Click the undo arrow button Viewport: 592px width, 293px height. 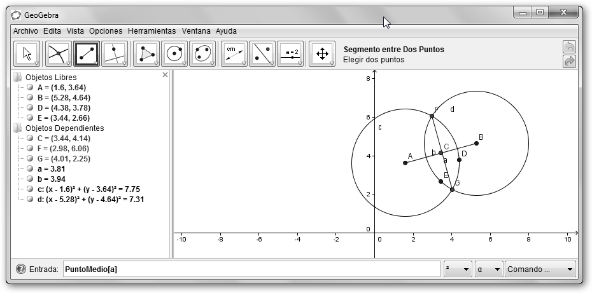[x=569, y=47]
